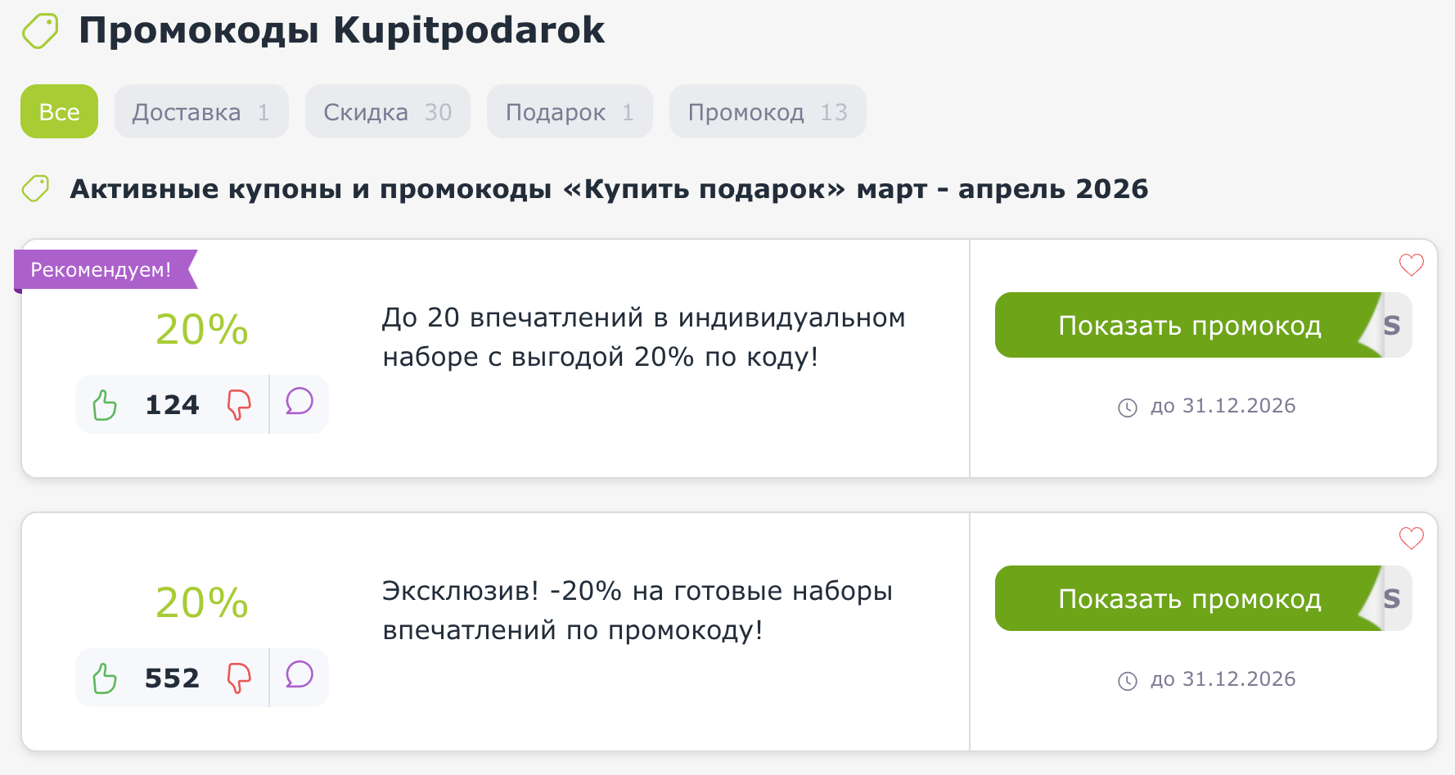Click the tag icon beside Промокоды Kupitpodarok heading
This screenshot has height=775, width=1455.
point(40,29)
